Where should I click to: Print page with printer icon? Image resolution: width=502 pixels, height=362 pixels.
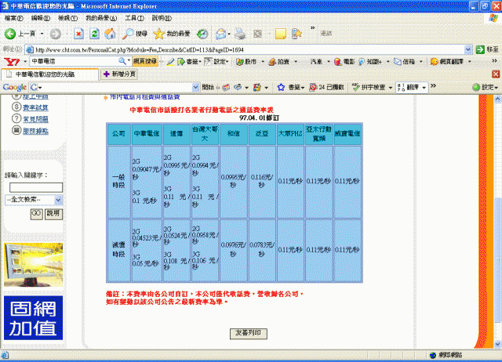click(240, 34)
